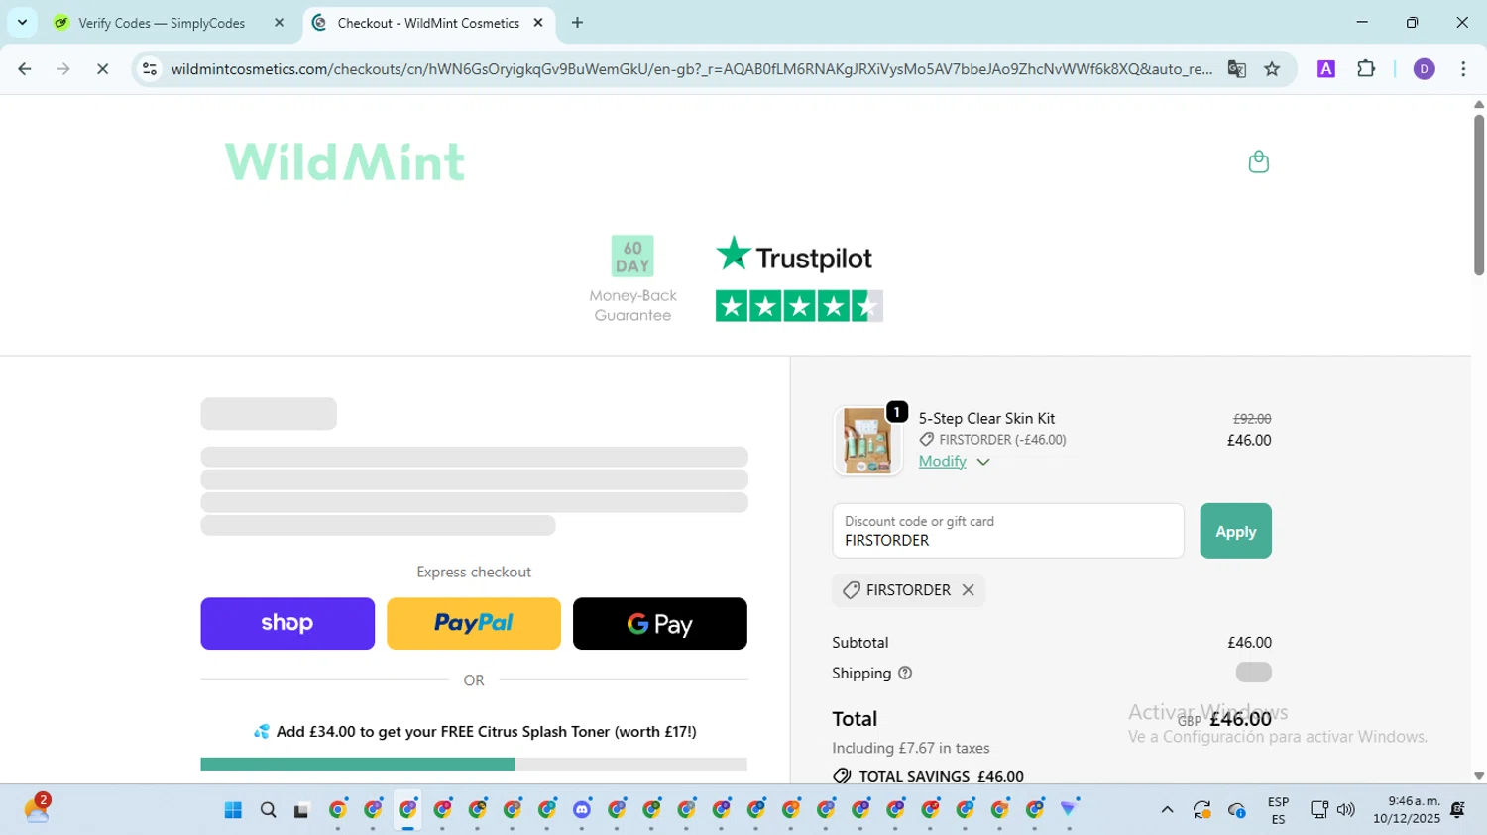Image resolution: width=1487 pixels, height=835 pixels.
Task: Click the struck-through £92.00 price
Action: (x=1251, y=419)
